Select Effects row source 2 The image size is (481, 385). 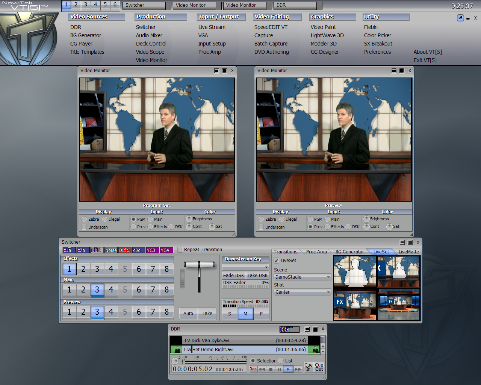83,269
